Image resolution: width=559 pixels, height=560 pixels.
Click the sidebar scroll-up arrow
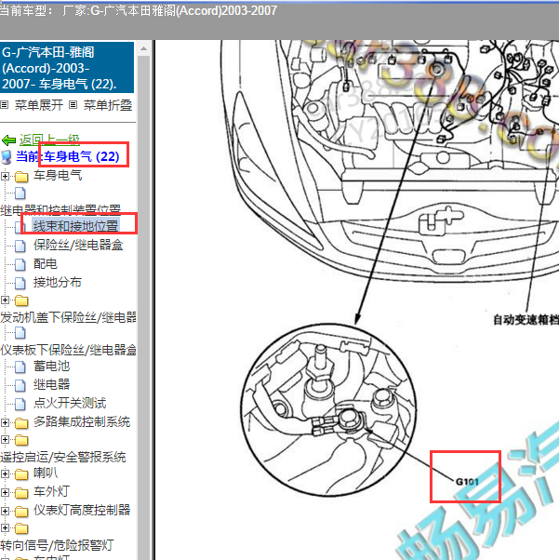click(143, 48)
